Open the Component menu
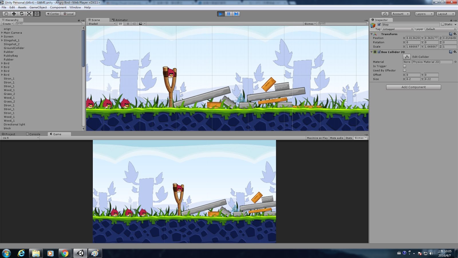Image resolution: width=458 pixels, height=258 pixels. [58, 7]
